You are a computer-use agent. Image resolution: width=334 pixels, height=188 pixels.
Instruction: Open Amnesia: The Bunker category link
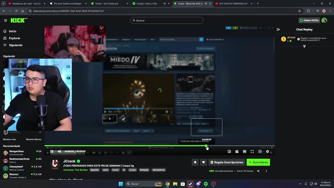(x=75, y=170)
